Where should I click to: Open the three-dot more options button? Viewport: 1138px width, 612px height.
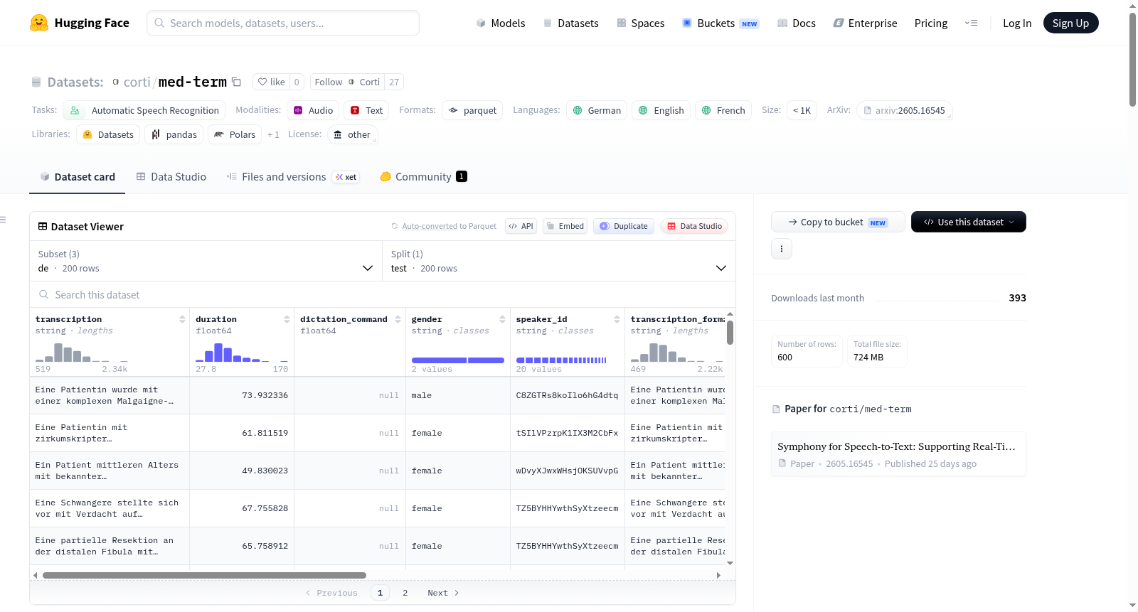click(x=782, y=249)
